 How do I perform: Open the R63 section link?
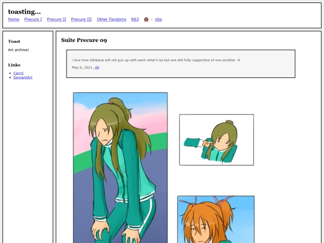click(135, 19)
